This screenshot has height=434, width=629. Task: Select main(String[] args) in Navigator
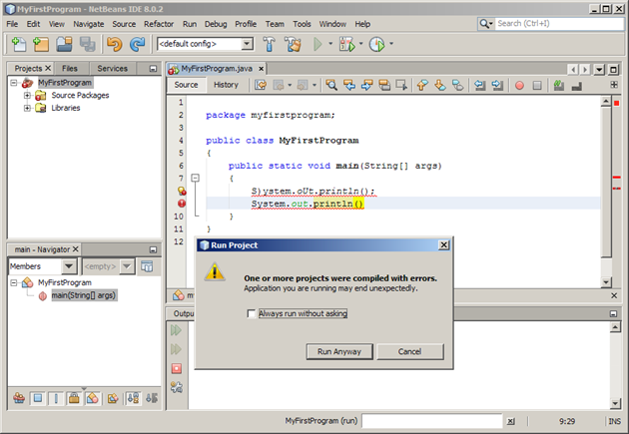point(84,295)
